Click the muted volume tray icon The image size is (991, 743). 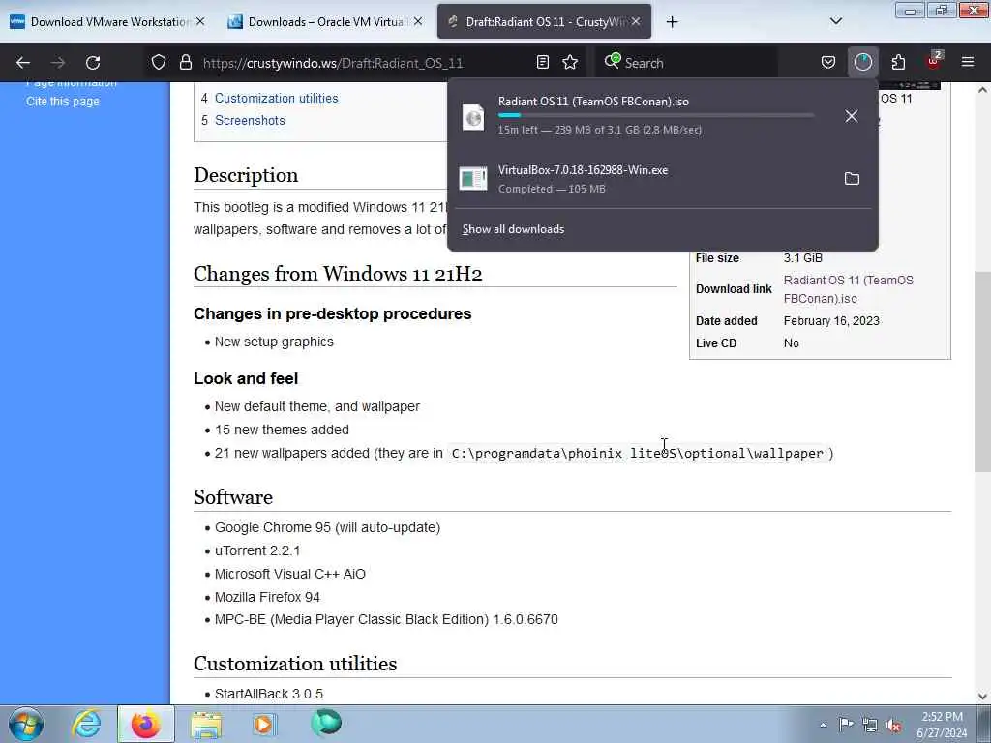pyautogui.click(x=893, y=725)
